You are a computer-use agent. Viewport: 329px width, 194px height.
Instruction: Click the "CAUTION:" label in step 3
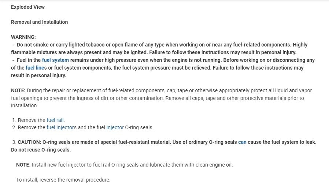point(29,142)
